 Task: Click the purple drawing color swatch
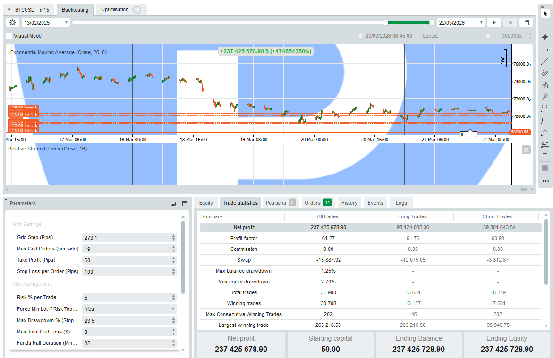(x=545, y=168)
